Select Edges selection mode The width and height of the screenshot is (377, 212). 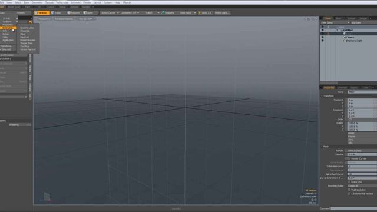click(x=57, y=13)
